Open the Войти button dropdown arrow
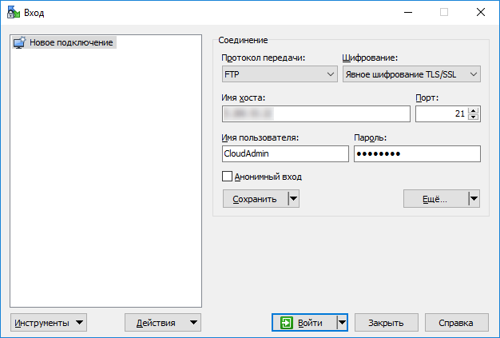500x338 pixels. point(342,323)
